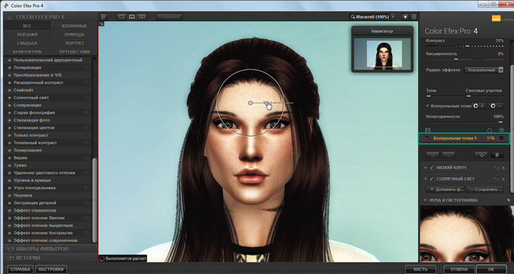Viewport: 514px width, 274px height.
Task: Click the СПРАВКА button
Action: [21, 269]
